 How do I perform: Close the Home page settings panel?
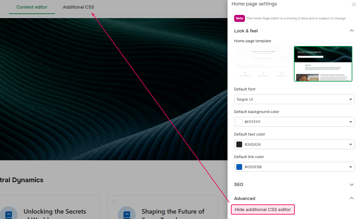click(x=354, y=4)
